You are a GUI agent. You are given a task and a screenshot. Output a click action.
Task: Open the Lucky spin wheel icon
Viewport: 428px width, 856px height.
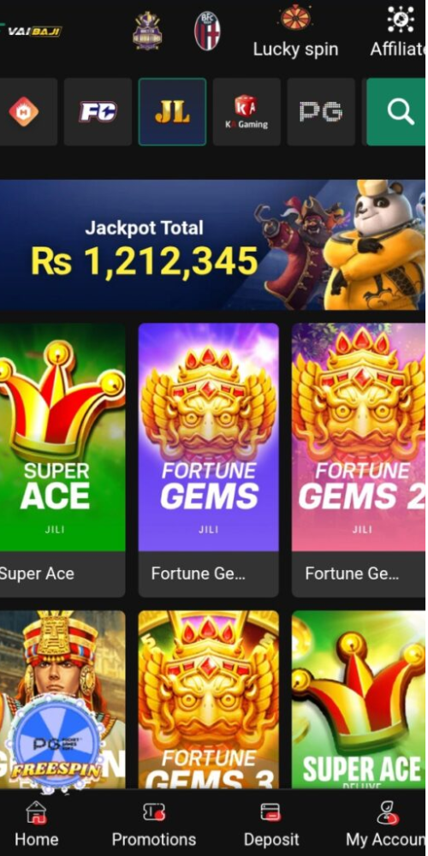(295, 17)
